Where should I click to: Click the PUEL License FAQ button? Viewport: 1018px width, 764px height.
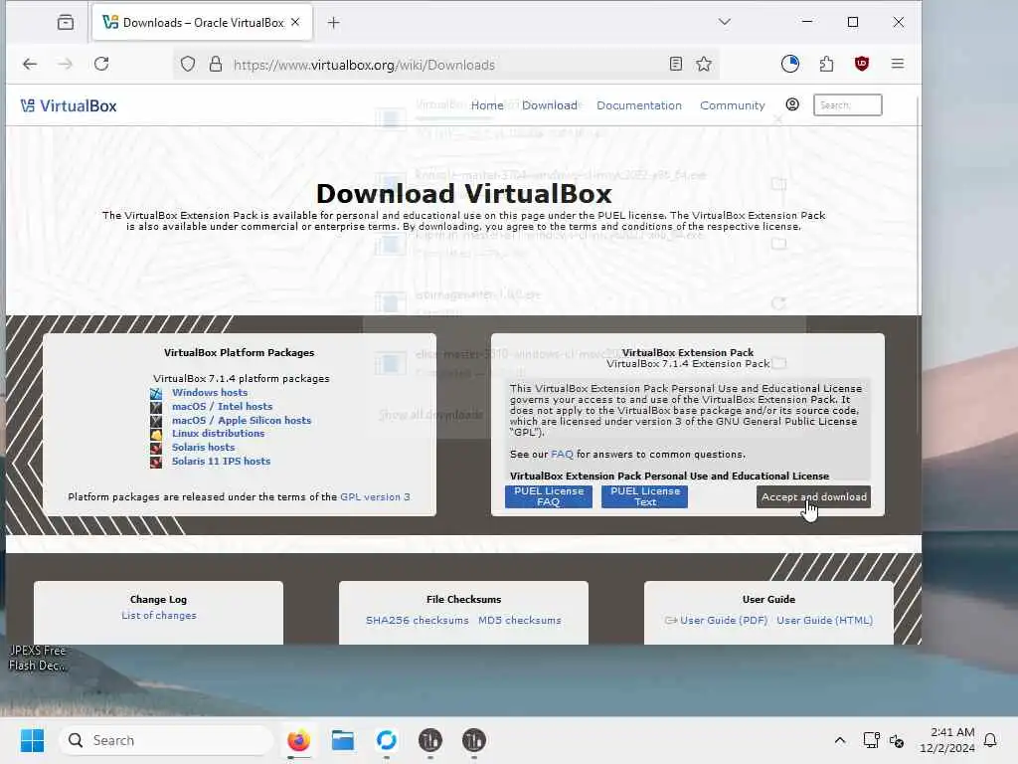click(549, 496)
